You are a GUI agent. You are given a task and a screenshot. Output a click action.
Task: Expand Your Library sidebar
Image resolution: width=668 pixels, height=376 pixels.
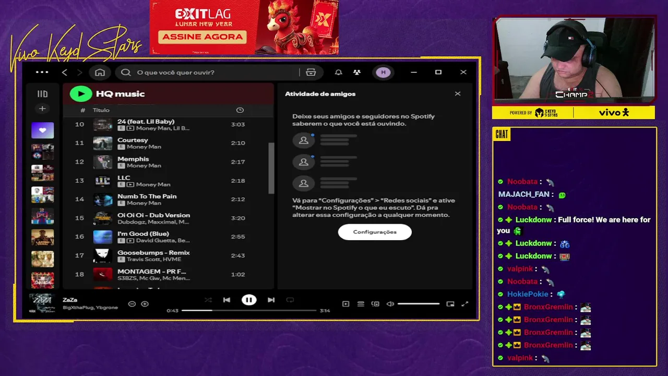pyautogui.click(x=42, y=94)
